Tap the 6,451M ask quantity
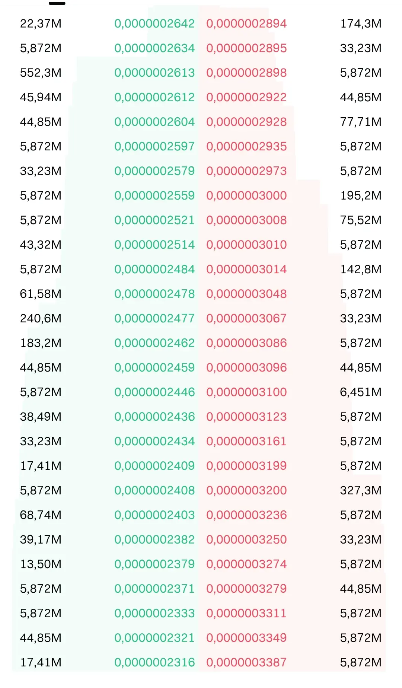The width and height of the screenshot is (402, 688). click(x=361, y=392)
